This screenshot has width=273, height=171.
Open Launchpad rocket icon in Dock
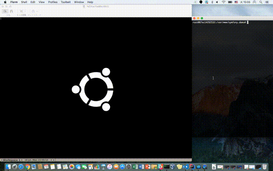pos(15,167)
